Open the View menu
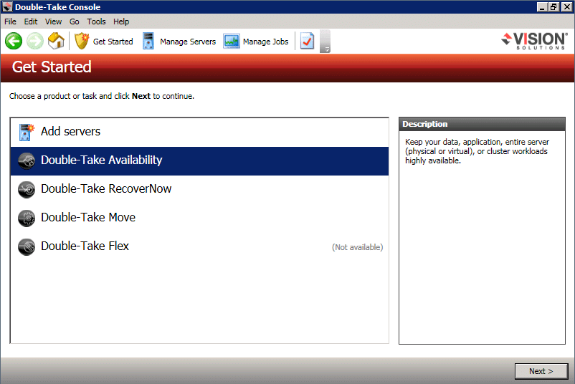575x384 pixels. coord(54,21)
